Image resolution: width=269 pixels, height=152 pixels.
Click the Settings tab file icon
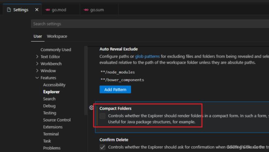(9, 10)
